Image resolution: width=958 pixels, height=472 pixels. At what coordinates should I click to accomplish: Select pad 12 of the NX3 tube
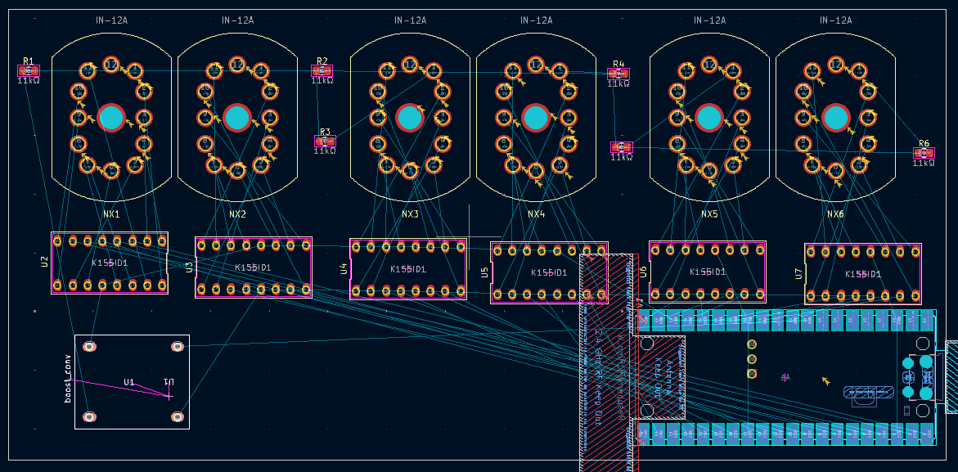tap(410, 64)
